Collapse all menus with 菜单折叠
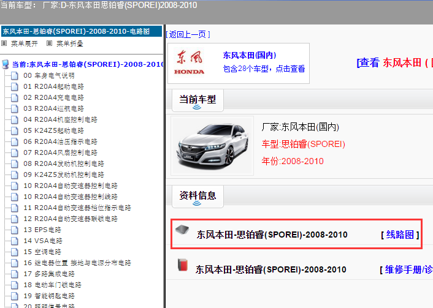The height and width of the screenshot is (308, 433). [x=69, y=43]
